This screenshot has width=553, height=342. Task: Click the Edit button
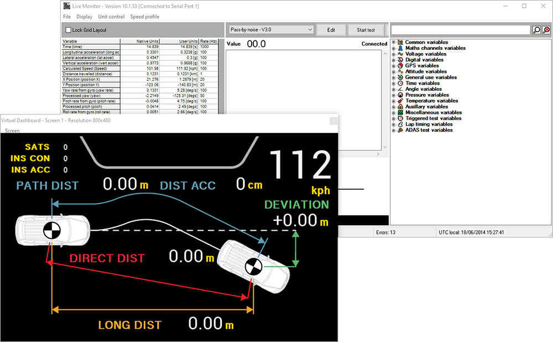[x=331, y=29]
